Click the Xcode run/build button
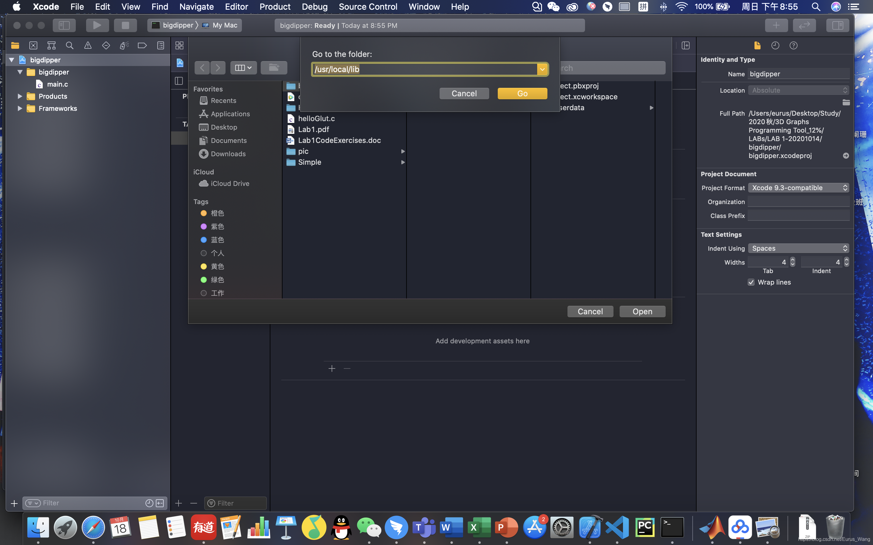The image size is (873, 545). pyautogui.click(x=97, y=25)
